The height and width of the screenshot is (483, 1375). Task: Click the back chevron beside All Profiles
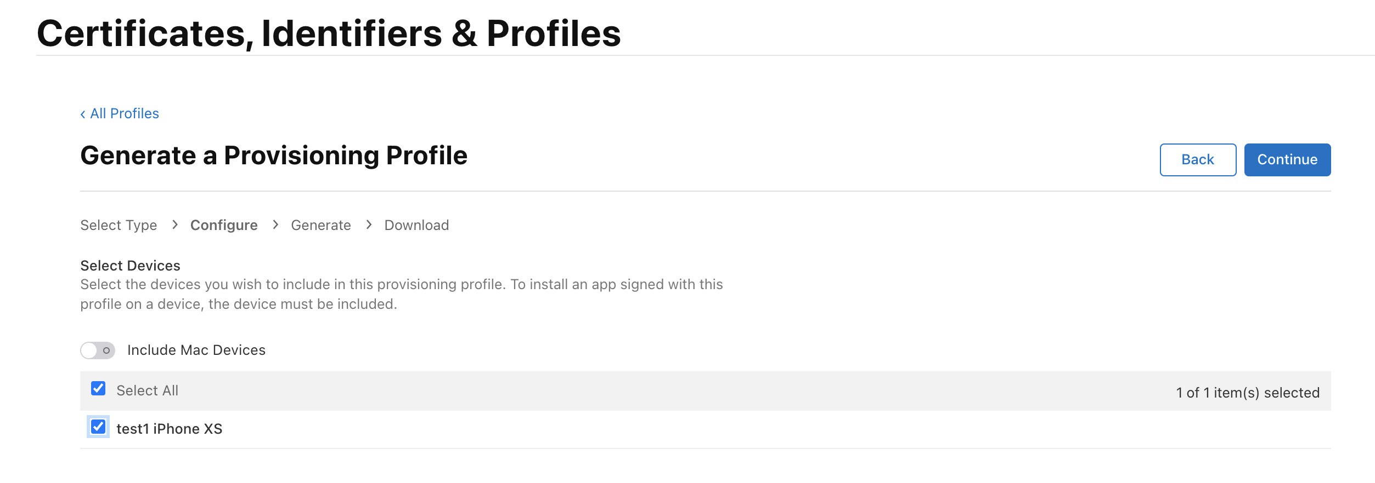pyautogui.click(x=83, y=114)
